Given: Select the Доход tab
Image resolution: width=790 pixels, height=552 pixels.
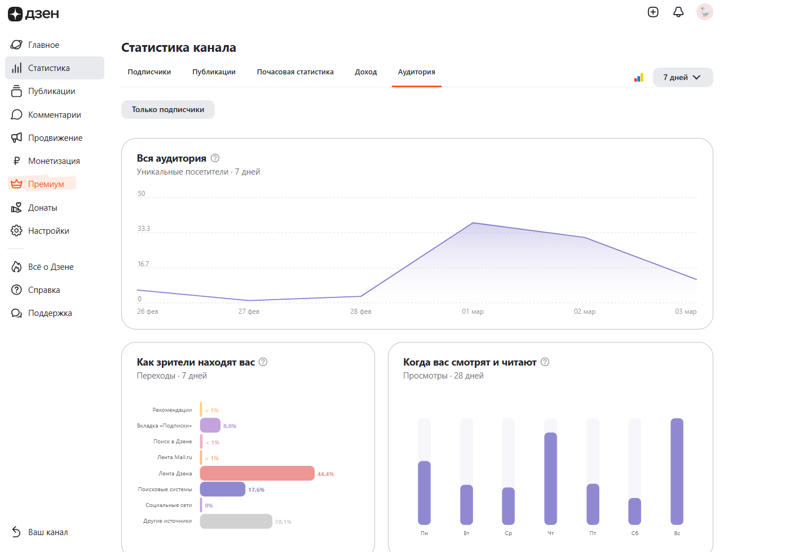Looking at the screenshot, I should point(366,72).
